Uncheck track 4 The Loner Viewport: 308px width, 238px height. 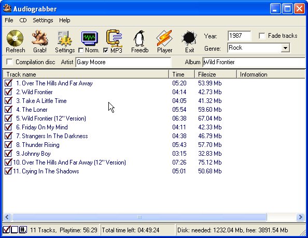click(x=8, y=109)
